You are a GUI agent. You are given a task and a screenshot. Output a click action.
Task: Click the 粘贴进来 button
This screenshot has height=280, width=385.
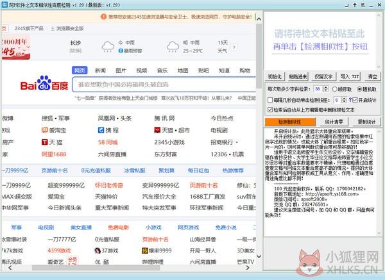point(298,76)
